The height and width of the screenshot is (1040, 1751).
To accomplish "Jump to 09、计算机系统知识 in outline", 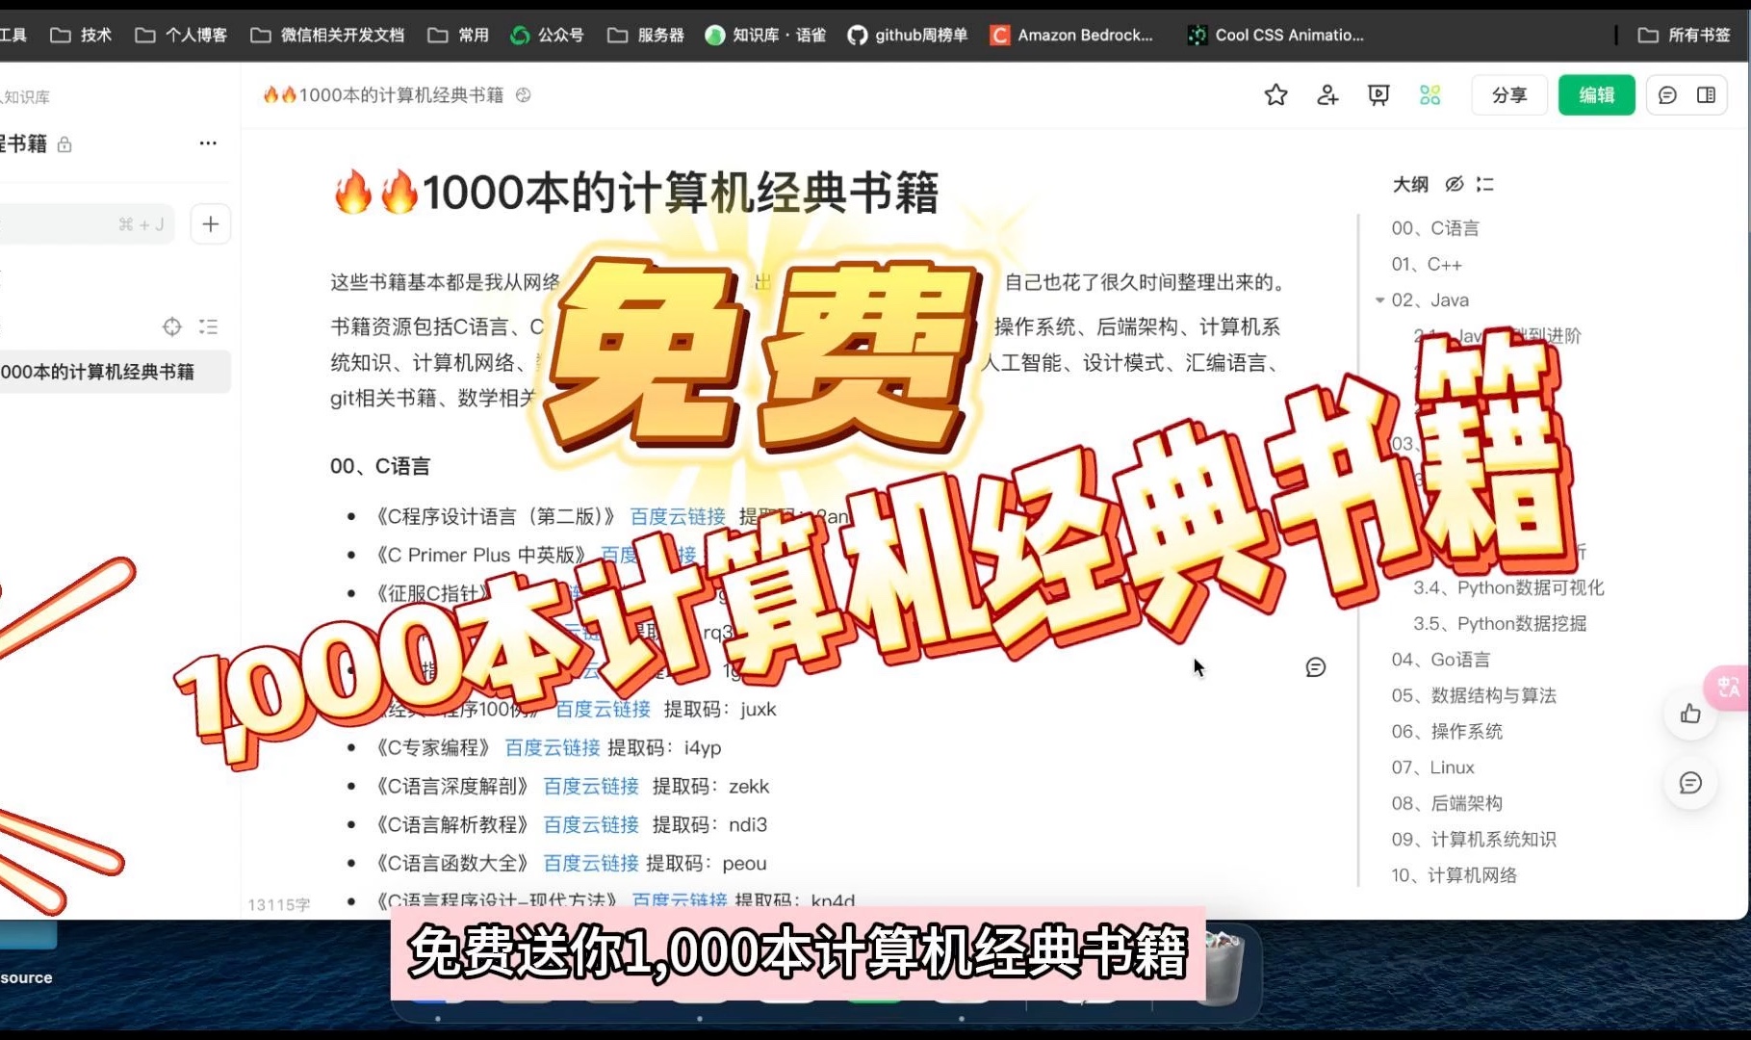I will [x=1474, y=839].
